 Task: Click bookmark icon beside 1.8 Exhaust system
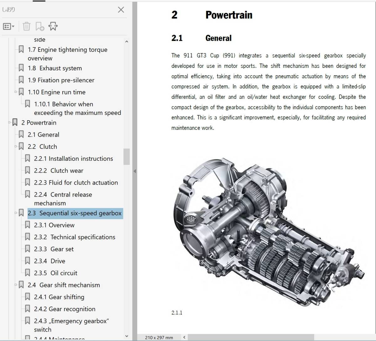[x=21, y=68]
